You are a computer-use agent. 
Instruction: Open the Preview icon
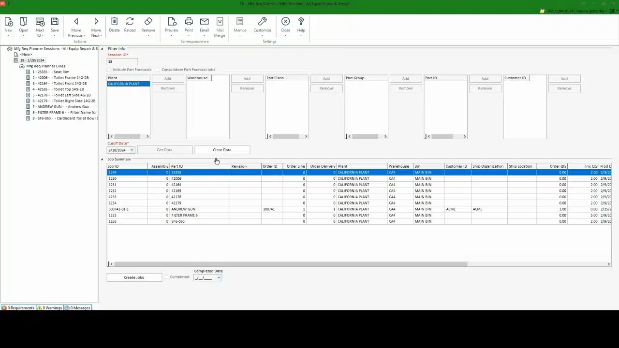172,22
